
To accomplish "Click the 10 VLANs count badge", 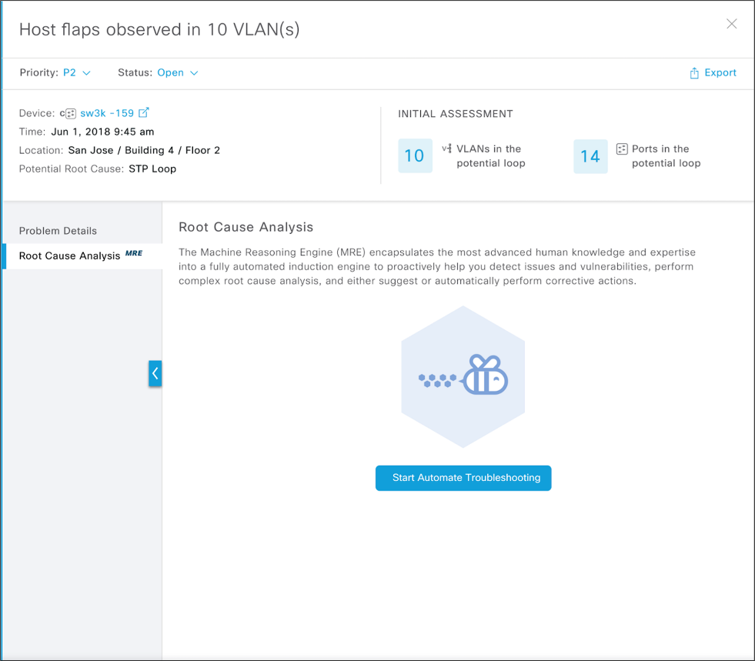I will (x=415, y=156).
